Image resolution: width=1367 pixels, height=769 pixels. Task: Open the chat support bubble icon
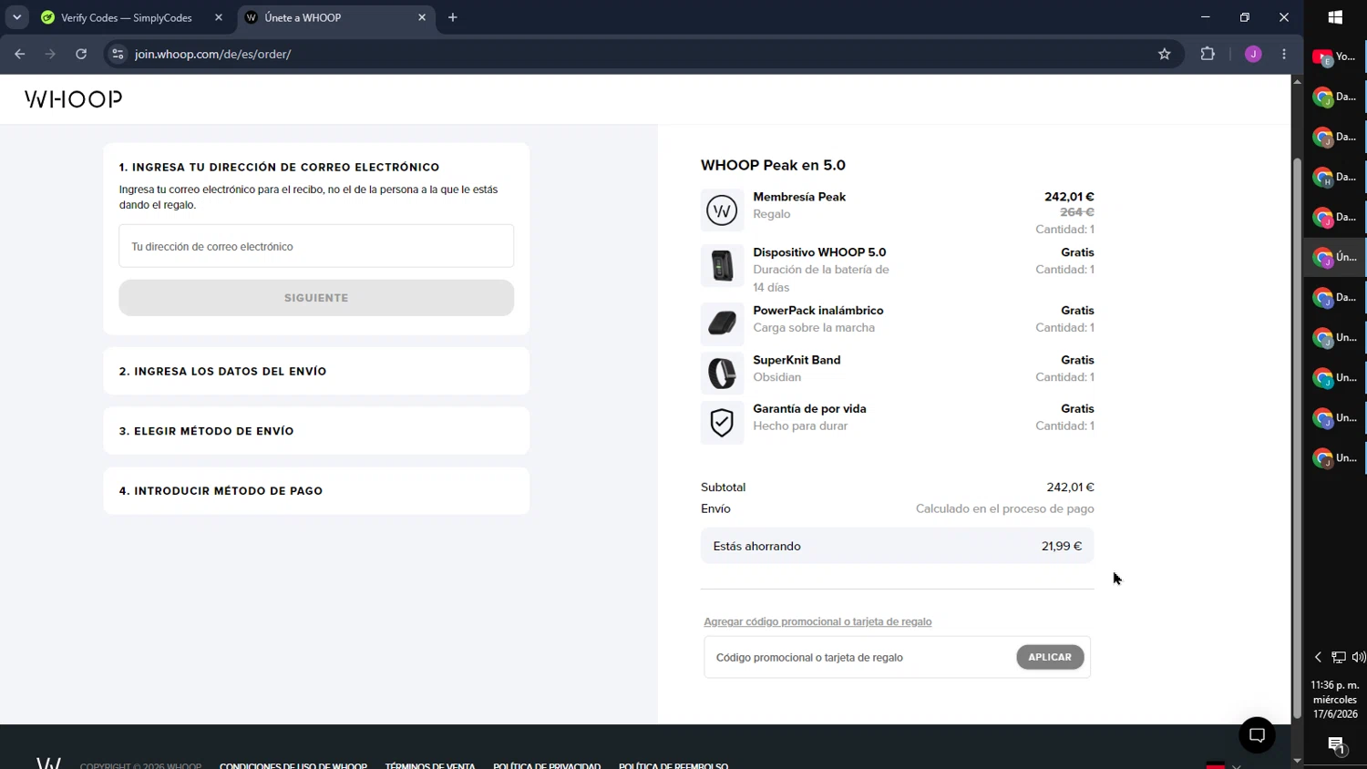pyautogui.click(x=1257, y=735)
